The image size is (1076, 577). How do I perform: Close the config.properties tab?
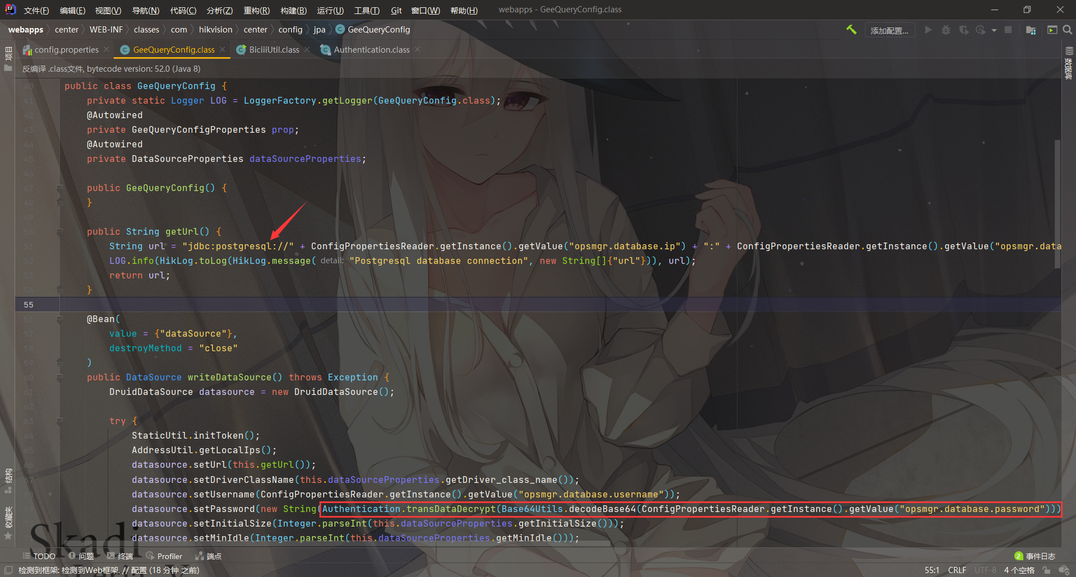(106, 49)
